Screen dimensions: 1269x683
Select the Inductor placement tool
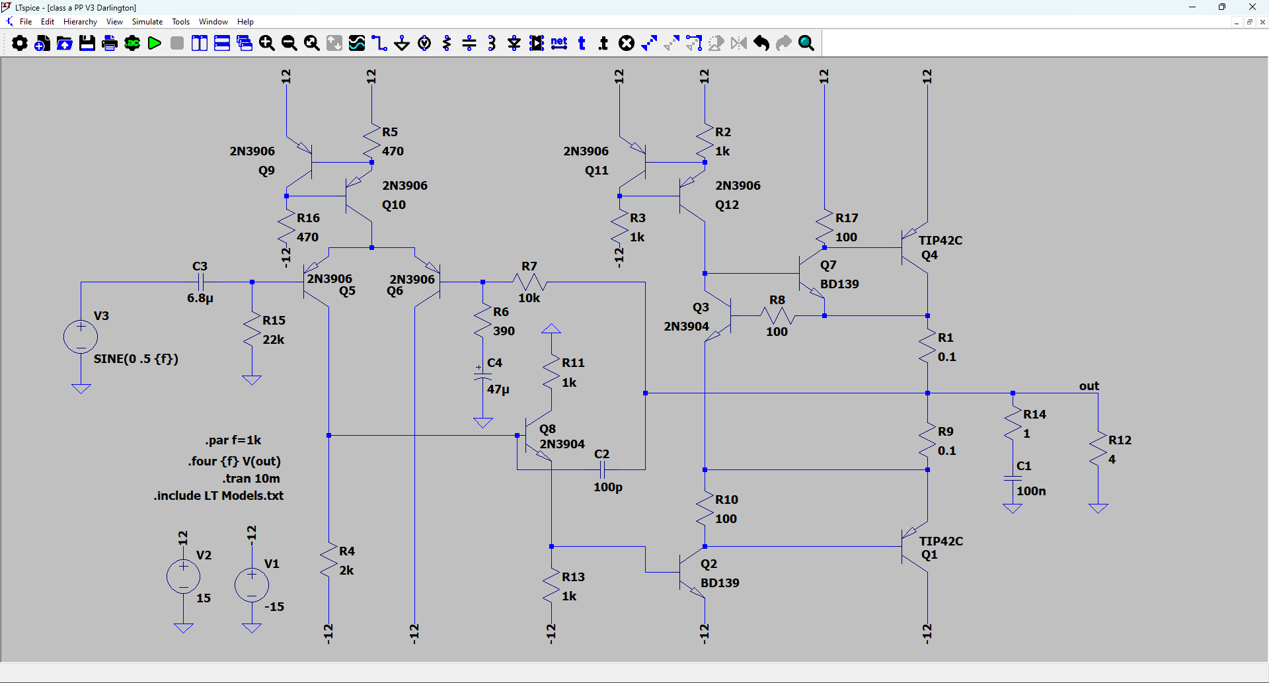492,44
